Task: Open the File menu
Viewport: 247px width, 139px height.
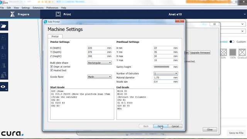Action: pyautogui.click(x=2, y=8)
